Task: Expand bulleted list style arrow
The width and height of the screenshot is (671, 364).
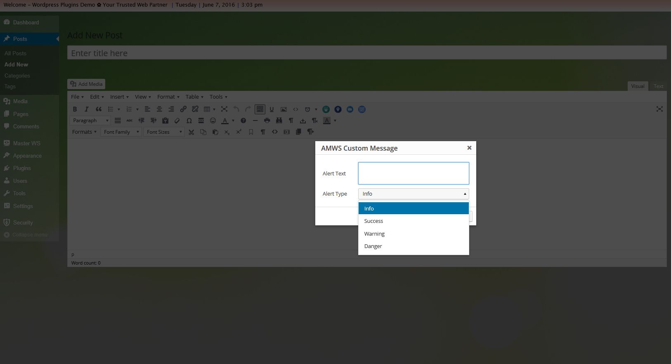Action: (x=119, y=109)
